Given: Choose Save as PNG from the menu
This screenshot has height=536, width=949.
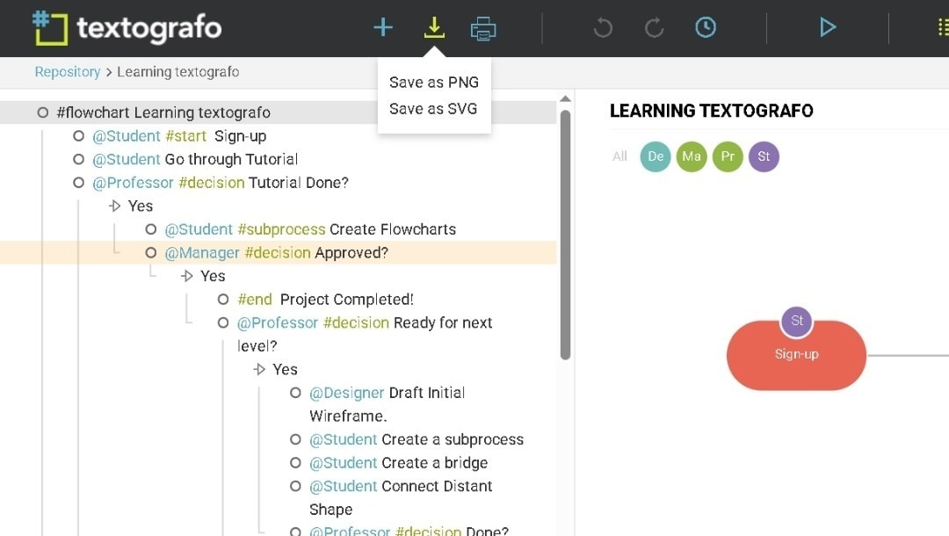Looking at the screenshot, I should click(x=433, y=82).
